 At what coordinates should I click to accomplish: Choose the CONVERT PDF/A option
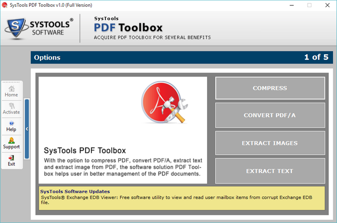pyautogui.click(x=270, y=115)
